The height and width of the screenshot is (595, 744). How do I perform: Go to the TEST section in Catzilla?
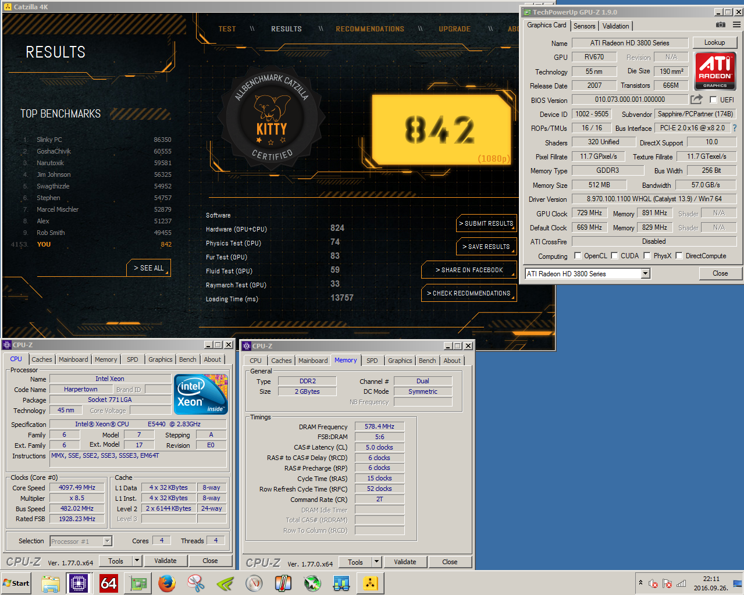pos(227,28)
